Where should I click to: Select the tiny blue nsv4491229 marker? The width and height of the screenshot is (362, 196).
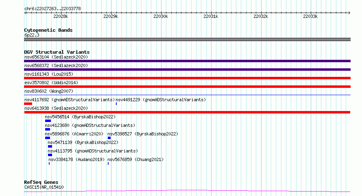[x=116, y=104]
